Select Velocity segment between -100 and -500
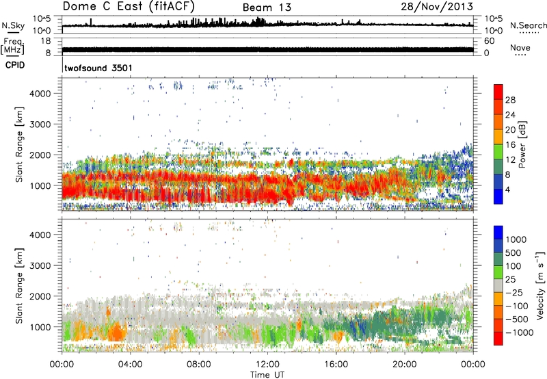The height and width of the screenshot is (379, 547). pyautogui.click(x=498, y=312)
